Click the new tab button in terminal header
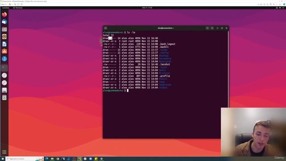 click(x=105, y=28)
